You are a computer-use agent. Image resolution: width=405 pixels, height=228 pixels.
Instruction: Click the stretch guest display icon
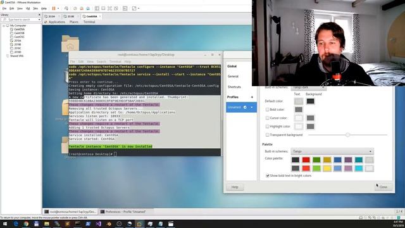(134, 8)
